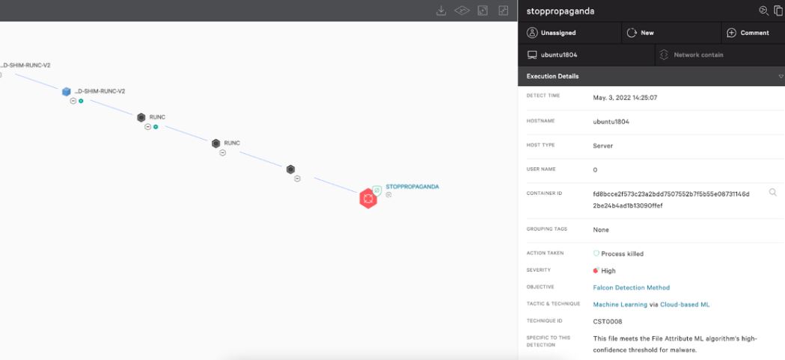Click the topmost D-SHIM-RUNC-V2 label
Image resolution: width=785 pixels, height=360 pixels.
click(25, 66)
